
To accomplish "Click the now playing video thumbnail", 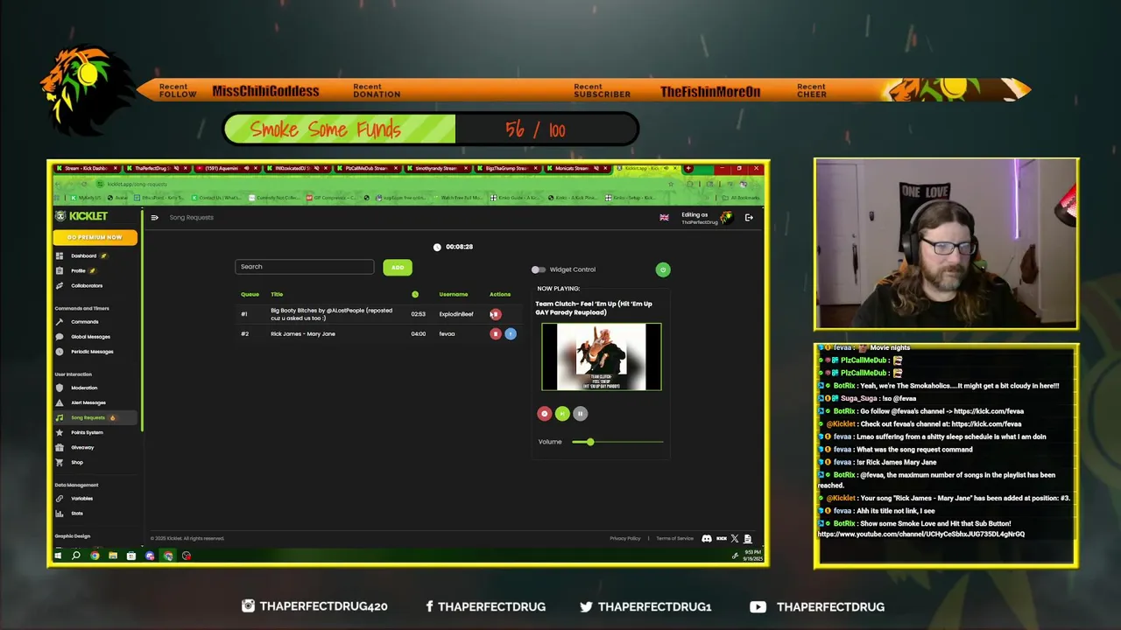I will 602,357.
